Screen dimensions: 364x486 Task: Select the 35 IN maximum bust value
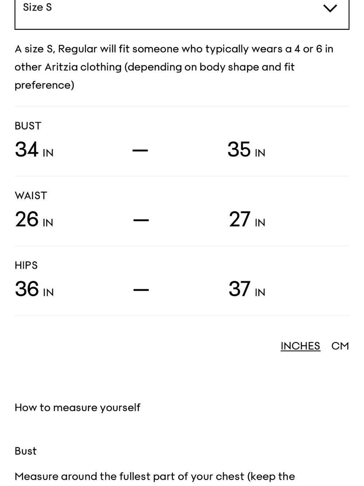pos(246,150)
